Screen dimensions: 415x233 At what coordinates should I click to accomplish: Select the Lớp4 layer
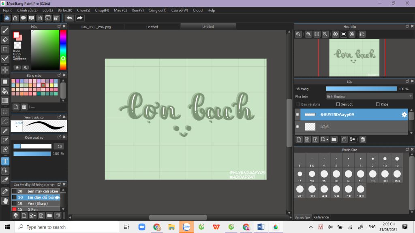351,127
